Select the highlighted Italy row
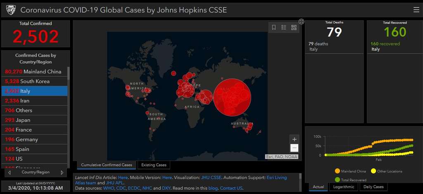The height and width of the screenshot is (194, 423). tap(35, 91)
